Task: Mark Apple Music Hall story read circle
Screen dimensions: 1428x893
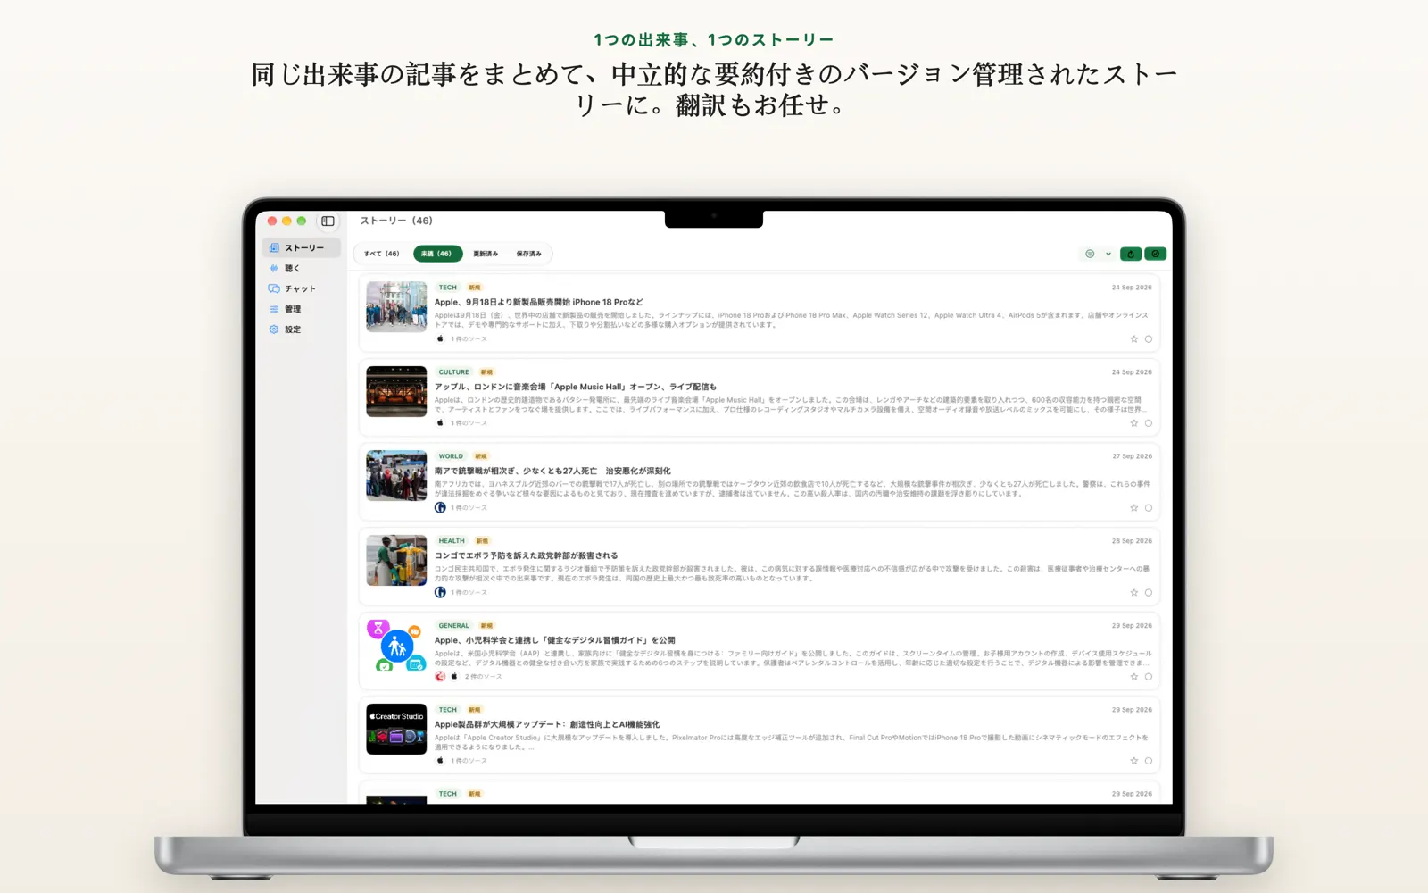Action: [x=1149, y=423]
